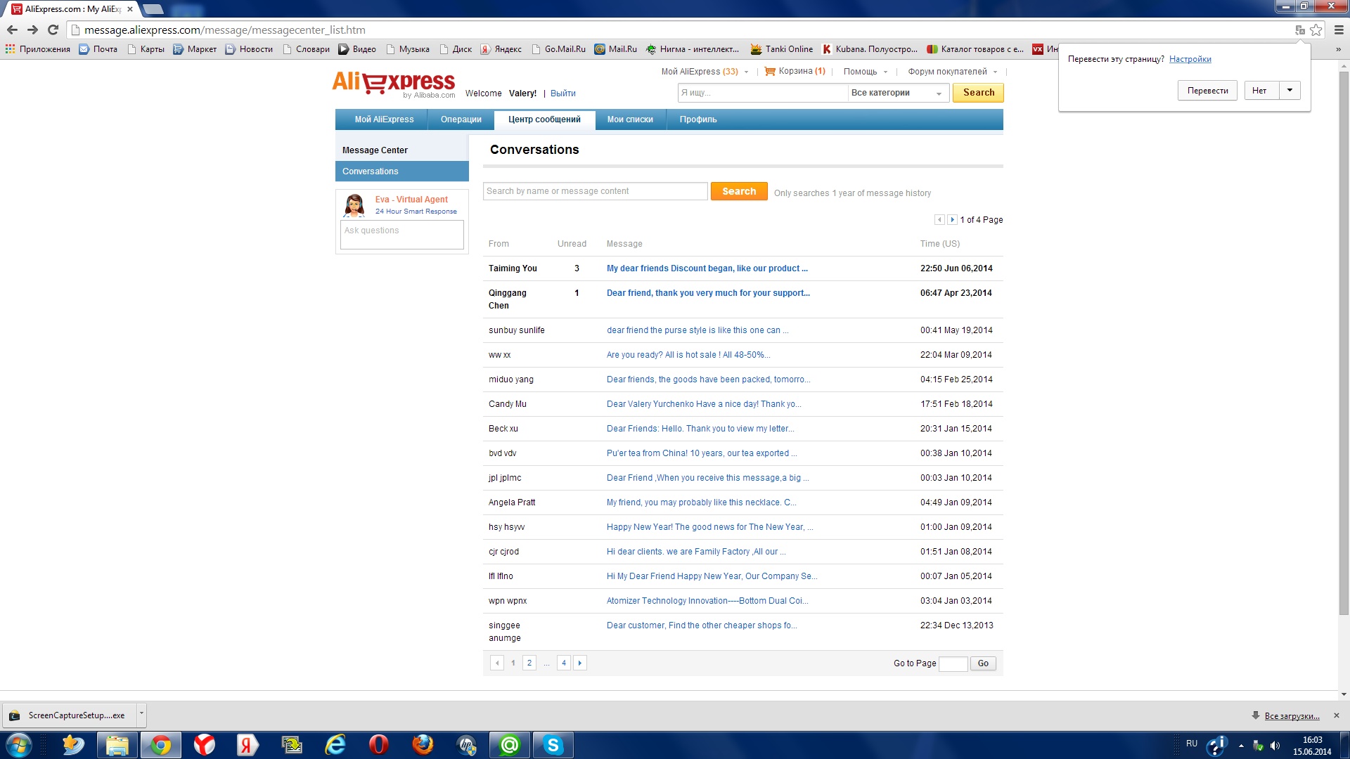1350x759 pixels.
Task: Open translate Настройки link
Action: tap(1190, 59)
